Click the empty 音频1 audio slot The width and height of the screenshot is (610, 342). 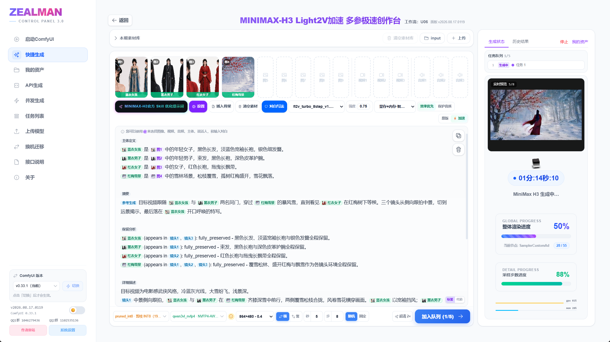tap(422, 77)
